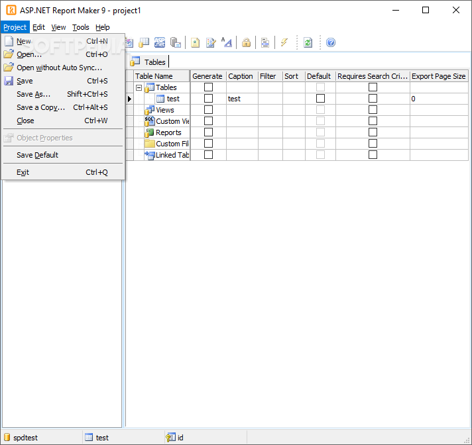Click the Views node icon

click(150, 110)
